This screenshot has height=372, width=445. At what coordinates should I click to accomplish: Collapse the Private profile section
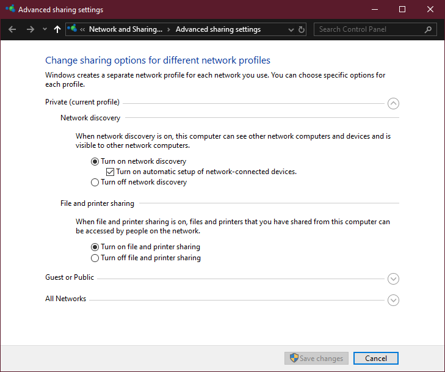click(x=394, y=103)
